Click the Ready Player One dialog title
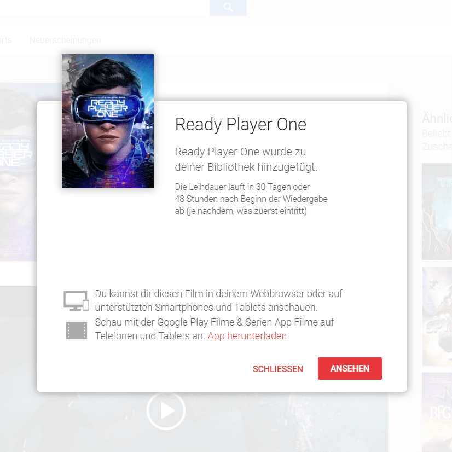The height and width of the screenshot is (452, 452). coord(241,125)
